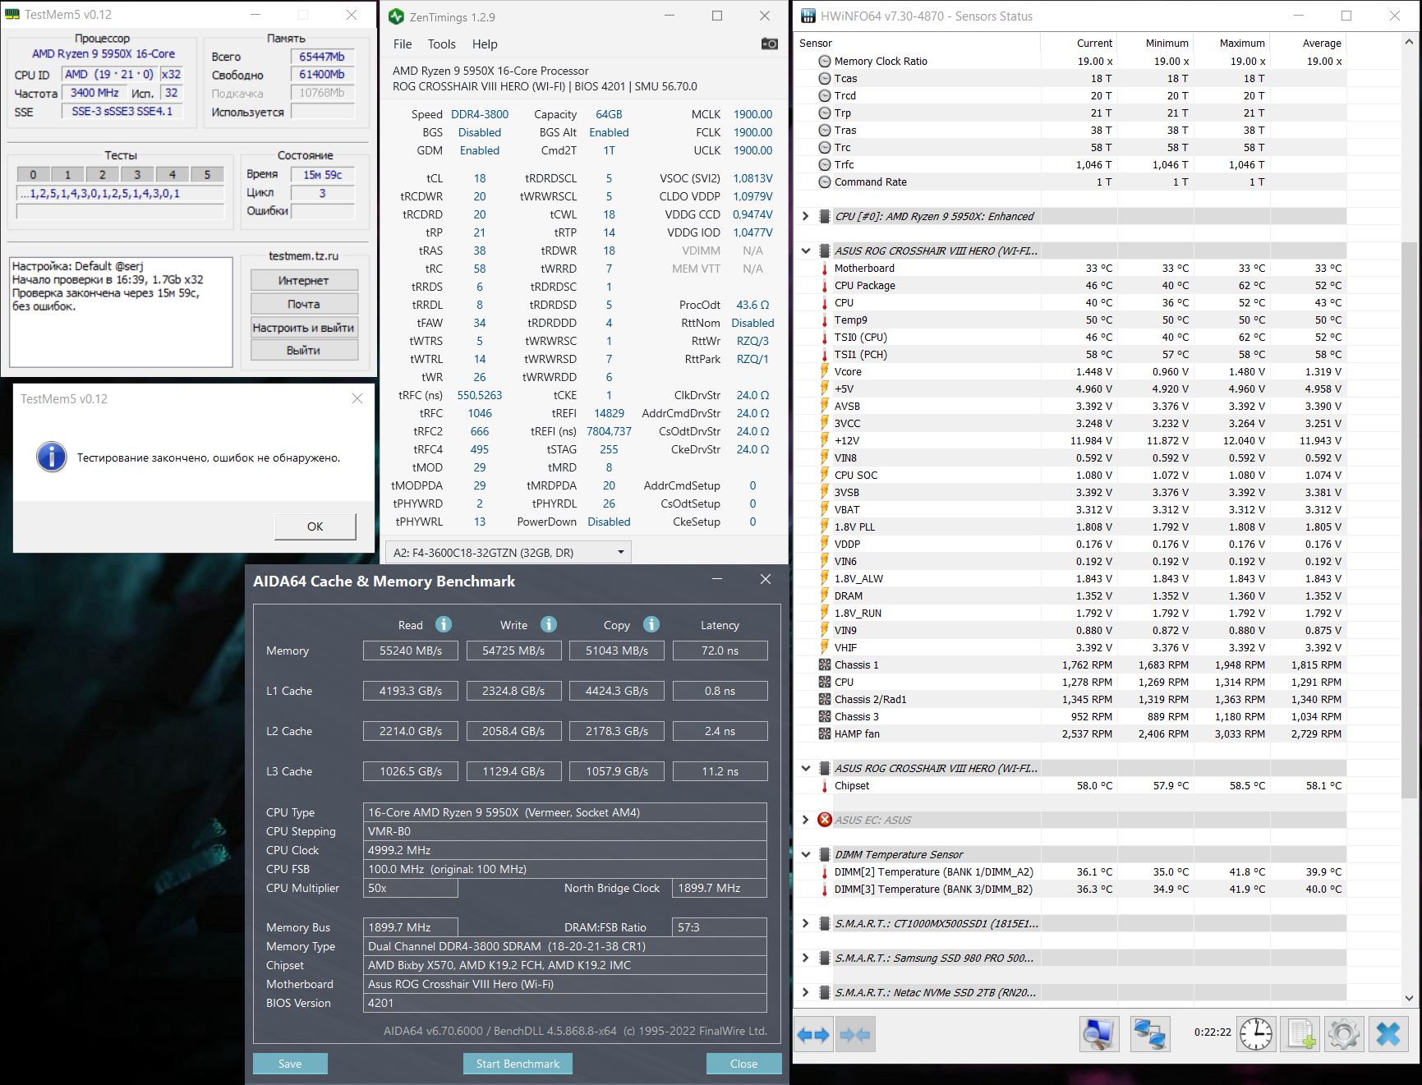Open the monitor with magnifier icon in HWiNFO

[1099, 1034]
